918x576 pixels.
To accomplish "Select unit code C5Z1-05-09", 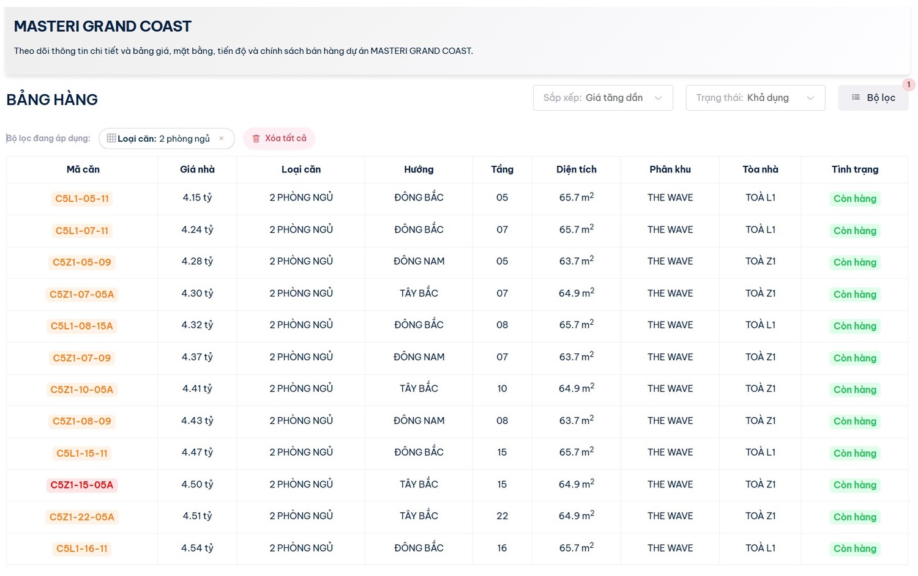I will (x=82, y=262).
